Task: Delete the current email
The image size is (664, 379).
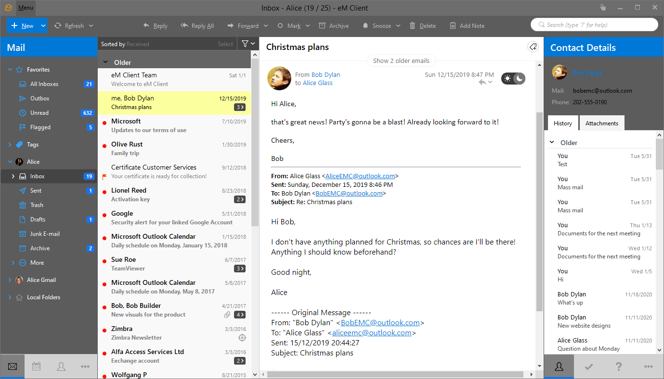Action: click(x=423, y=25)
